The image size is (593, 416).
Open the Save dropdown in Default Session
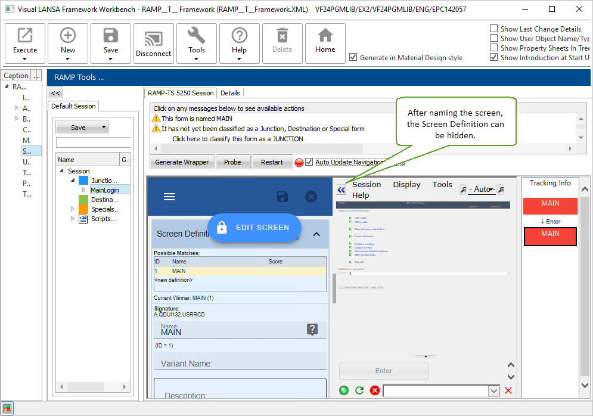click(104, 127)
